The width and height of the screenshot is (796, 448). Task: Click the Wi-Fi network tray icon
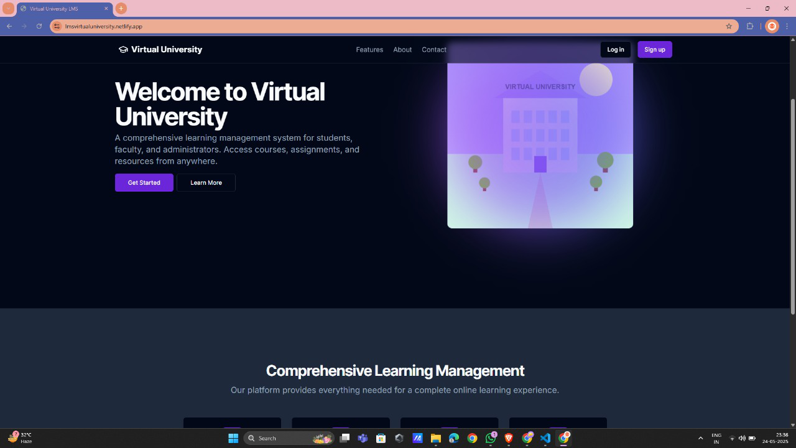(732, 439)
